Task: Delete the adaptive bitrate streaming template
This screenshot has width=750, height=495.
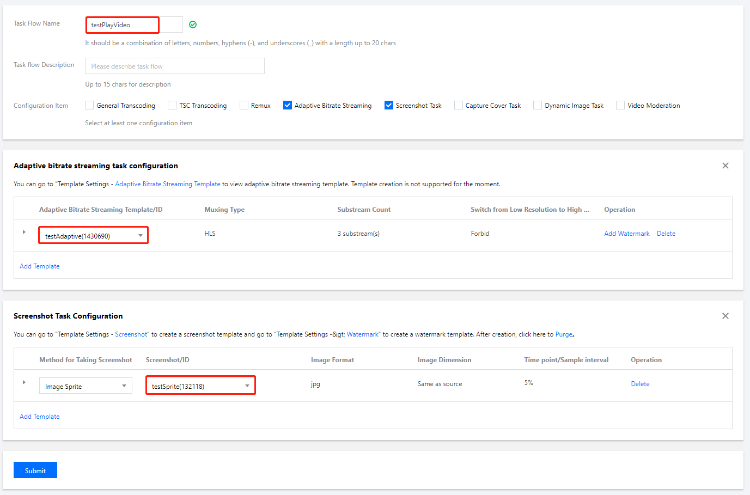Action: tap(666, 234)
